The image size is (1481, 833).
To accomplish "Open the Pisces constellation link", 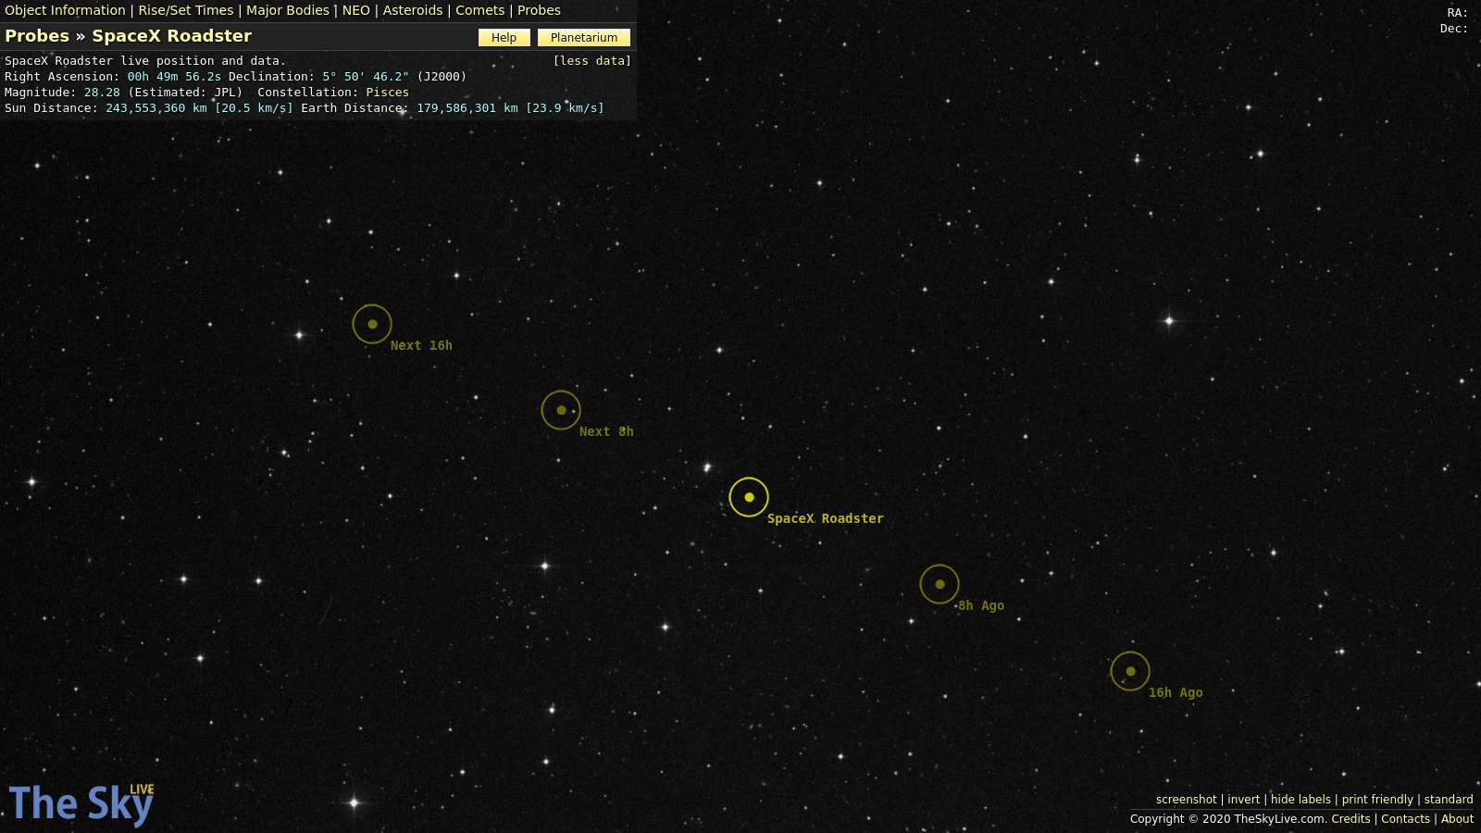I will pos(387,93).
